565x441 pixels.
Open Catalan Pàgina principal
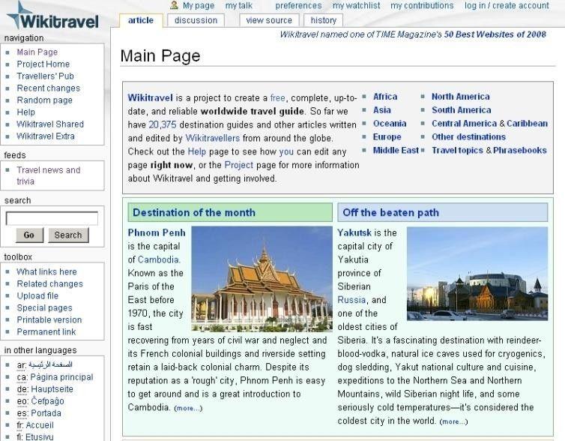pos(61,376)
